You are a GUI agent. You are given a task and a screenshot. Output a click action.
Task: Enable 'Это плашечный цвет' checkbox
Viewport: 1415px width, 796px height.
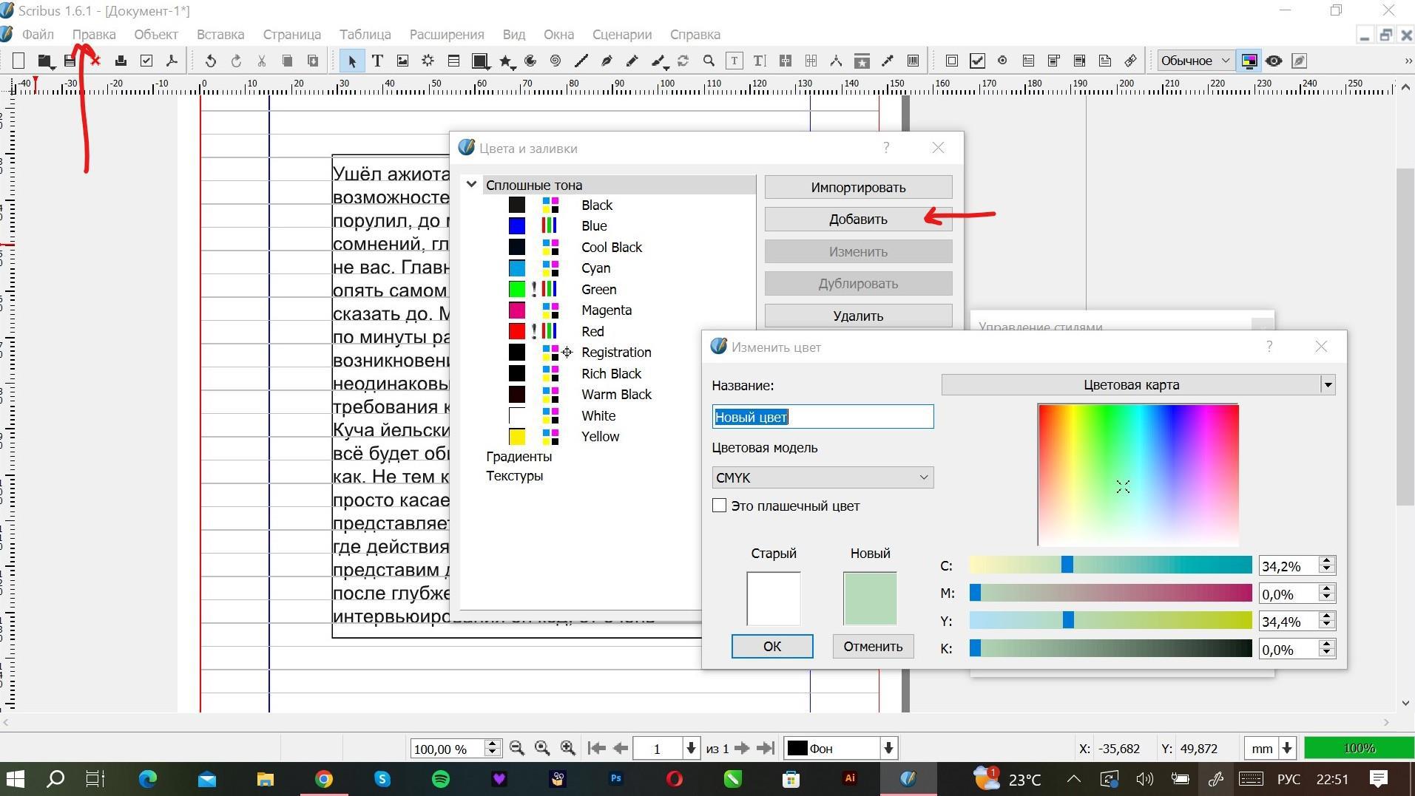[719, 506]
